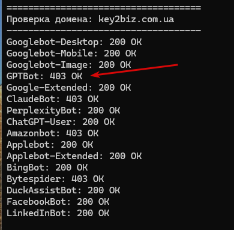This screenshot has width=234, height=230.
Task: Select the FacebookBot result line
Action: [x=58, y=202]
